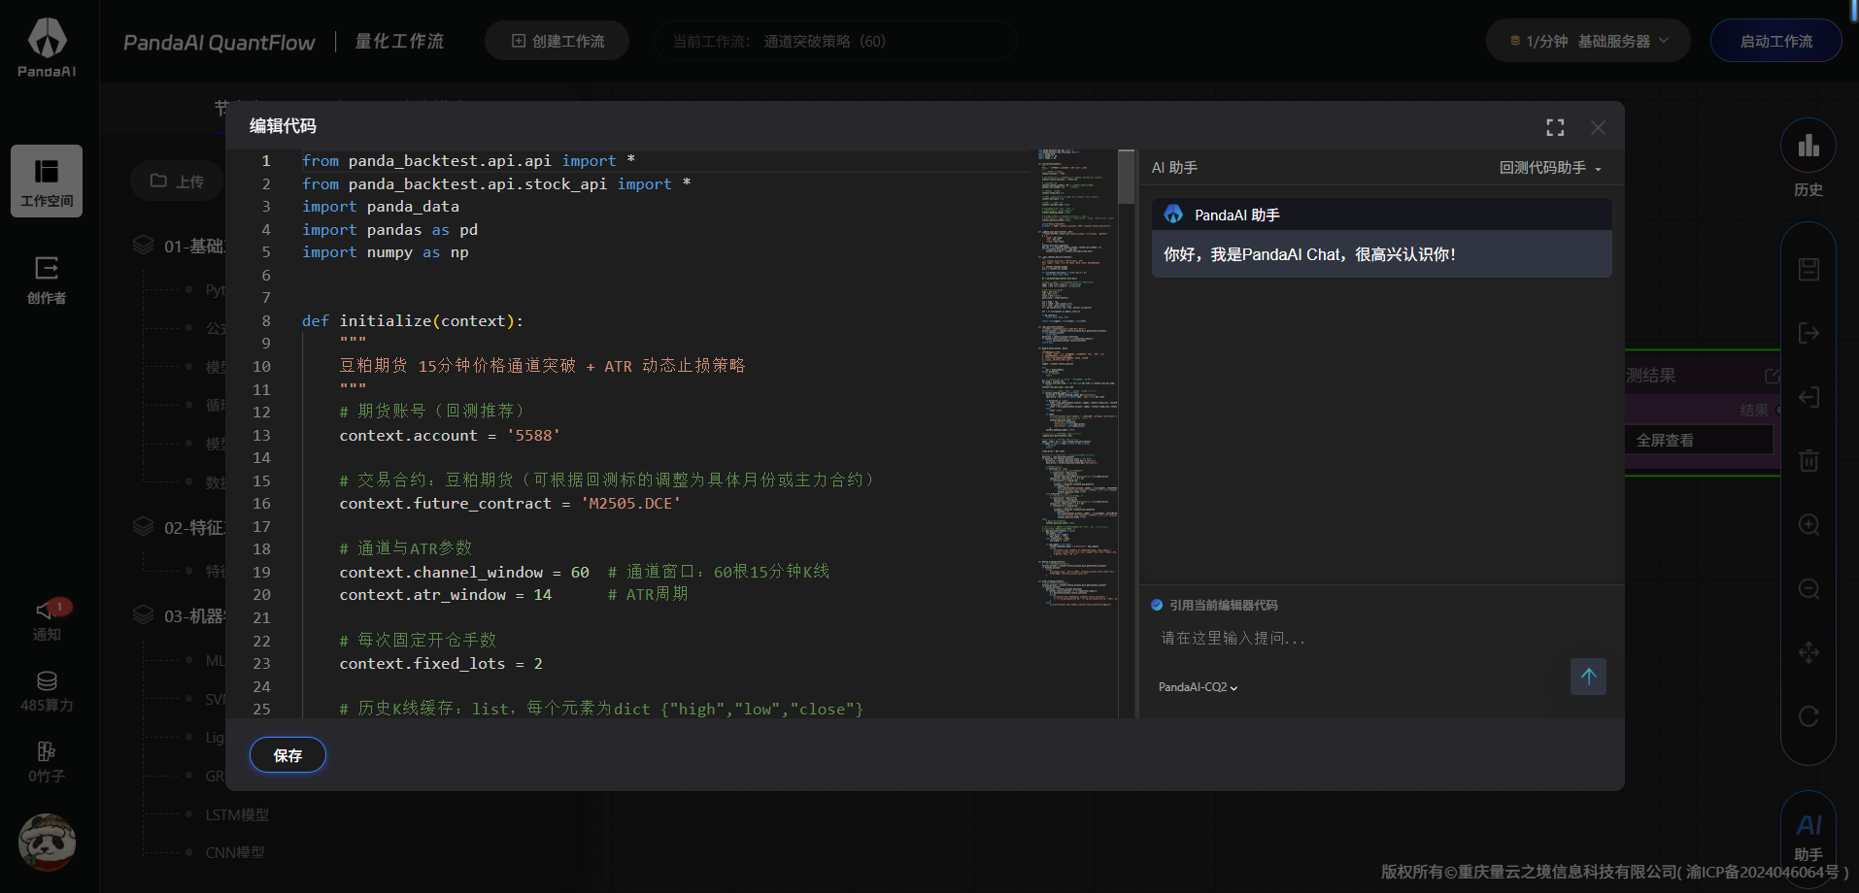
Task: Toggle fullscreen for the code editor dialog
Action: point(1555,127)
